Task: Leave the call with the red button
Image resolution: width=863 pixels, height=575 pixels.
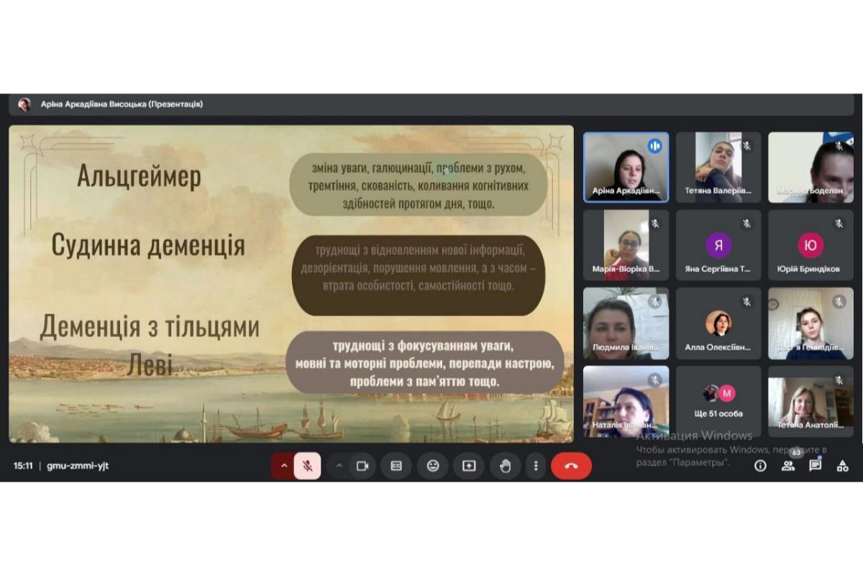Action: pos(571,466)
